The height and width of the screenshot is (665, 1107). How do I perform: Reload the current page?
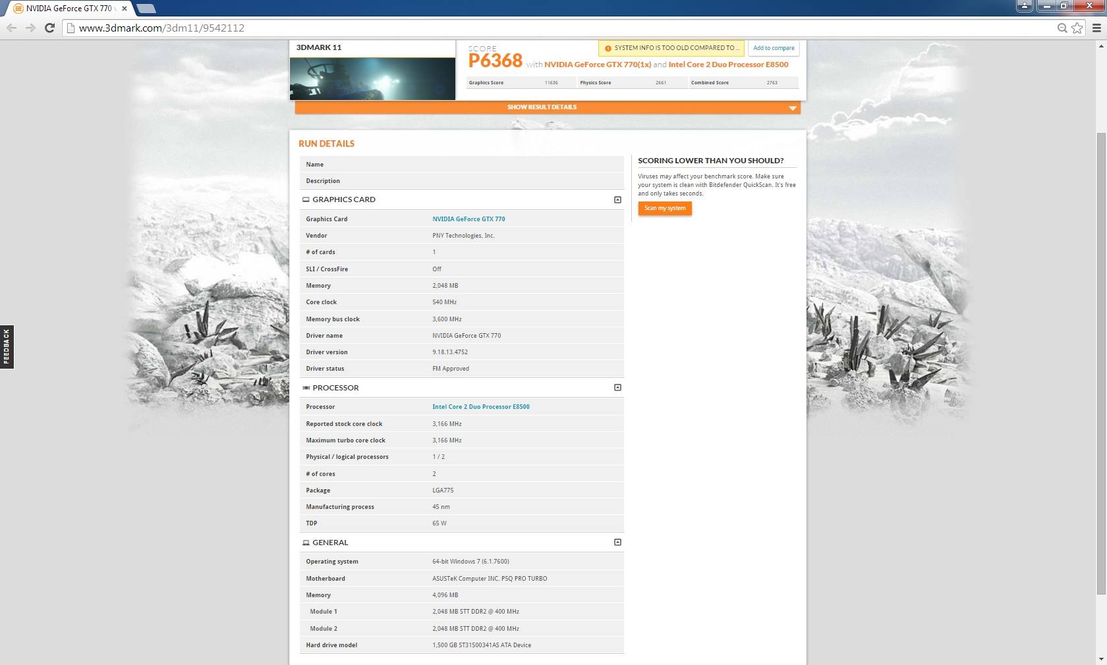point(49,28)
